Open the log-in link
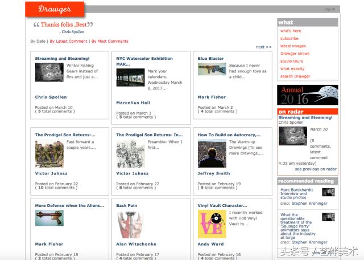364x260 pixels. tap(330, 9)
